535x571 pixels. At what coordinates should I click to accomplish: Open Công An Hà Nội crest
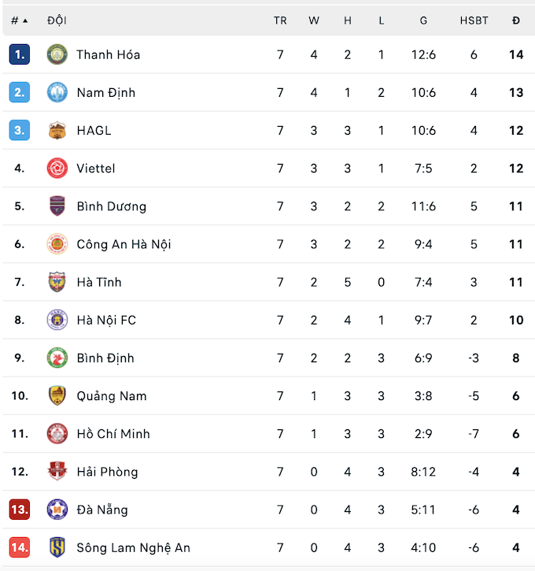[57, 244]
